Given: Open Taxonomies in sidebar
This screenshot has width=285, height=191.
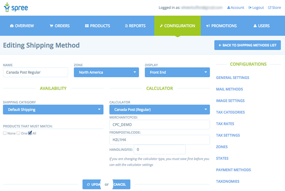Looking at the screenshot, I should [x=228, y=182].
